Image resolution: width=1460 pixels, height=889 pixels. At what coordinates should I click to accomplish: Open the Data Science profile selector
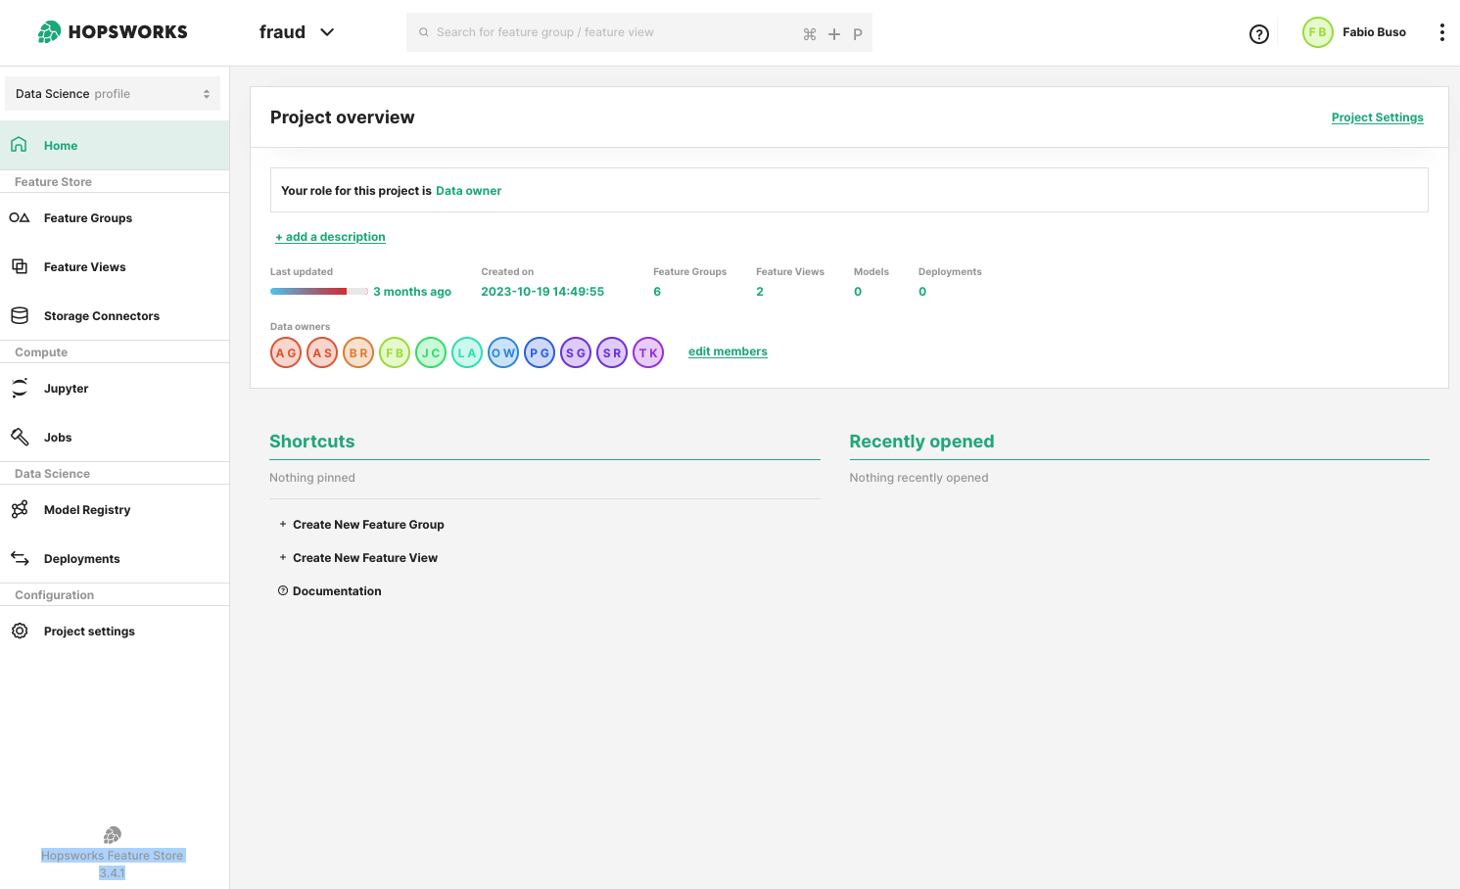(x=113, y=94)
